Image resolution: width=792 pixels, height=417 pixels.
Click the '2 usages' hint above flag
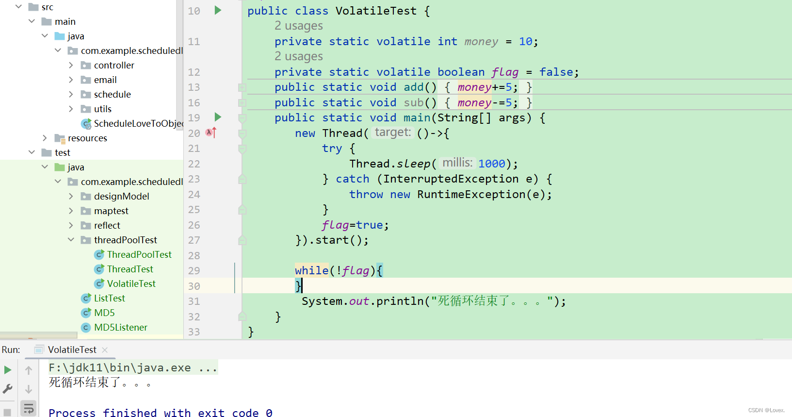click(299, 56)
